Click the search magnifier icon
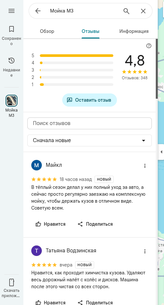Image resolution: width=164 pixels, height=305 pixels. point(126,11)
